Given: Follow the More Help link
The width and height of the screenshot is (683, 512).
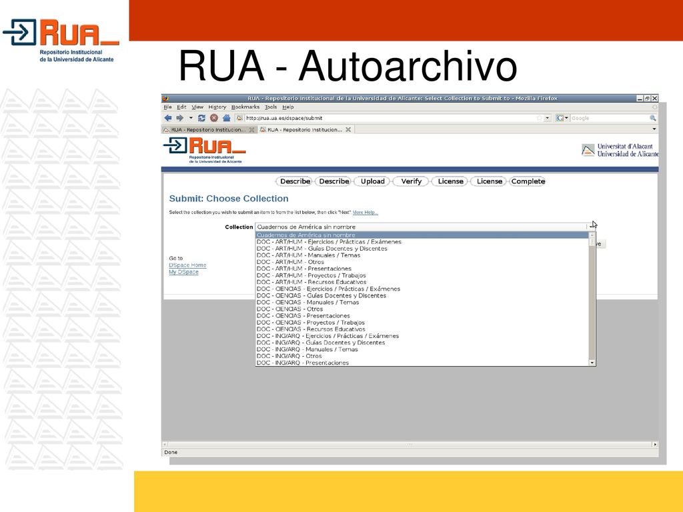Looking at the screenshot, I should (x=365, y=213).
